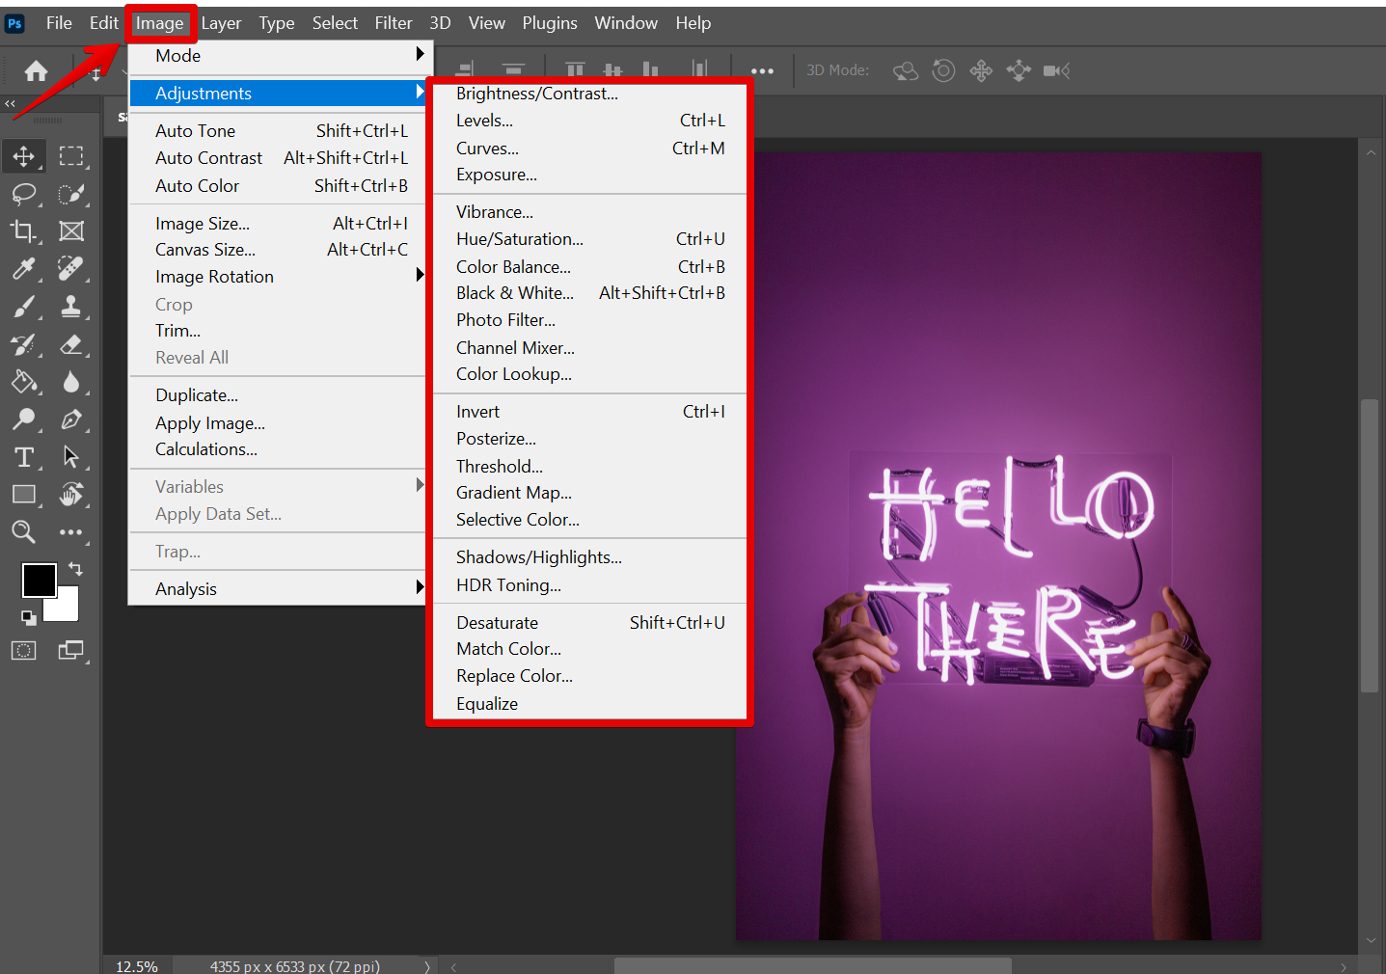1386x974 pixels.
Task: Activate the Eraser tool
Action: click(x=70, y=344)
